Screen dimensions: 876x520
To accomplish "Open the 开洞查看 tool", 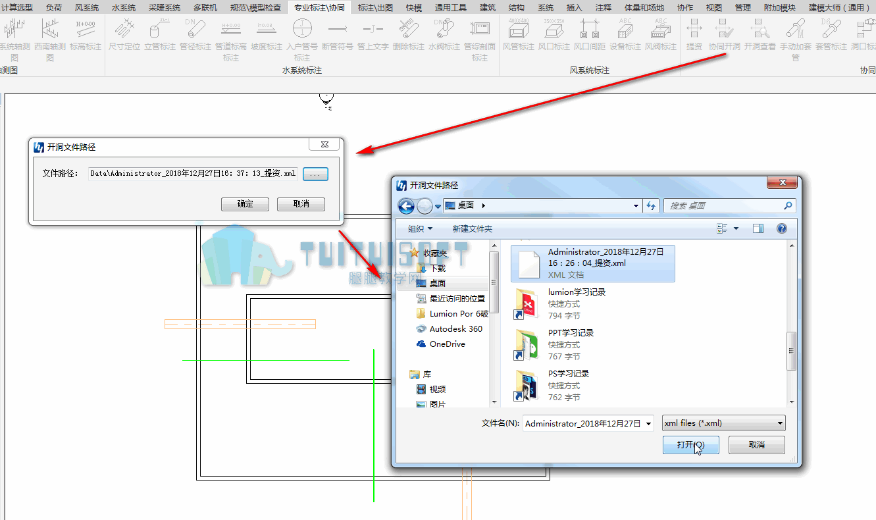I will click(x=760, y=34).
